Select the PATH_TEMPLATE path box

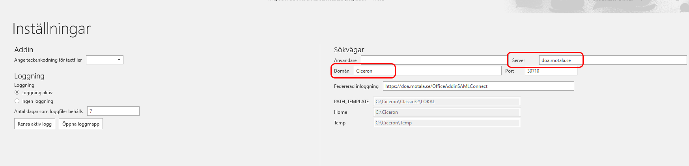coord(447,101)
